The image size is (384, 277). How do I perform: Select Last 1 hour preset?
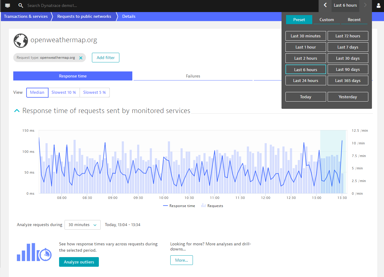pyautogui.click(x=306, y=47)
